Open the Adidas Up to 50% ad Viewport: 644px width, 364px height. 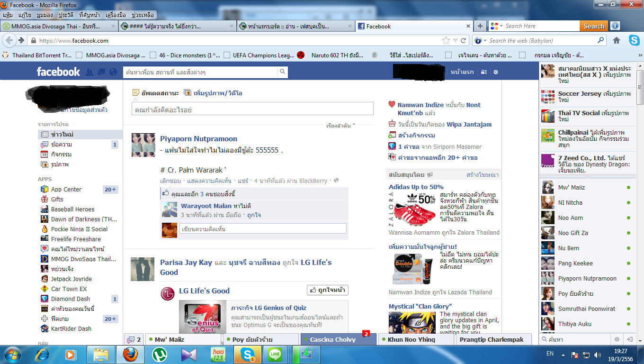pos(416,187)
